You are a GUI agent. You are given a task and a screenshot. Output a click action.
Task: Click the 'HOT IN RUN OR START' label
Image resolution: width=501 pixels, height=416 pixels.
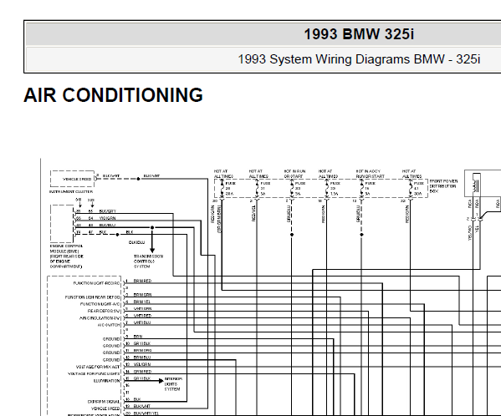coord(294,174)
